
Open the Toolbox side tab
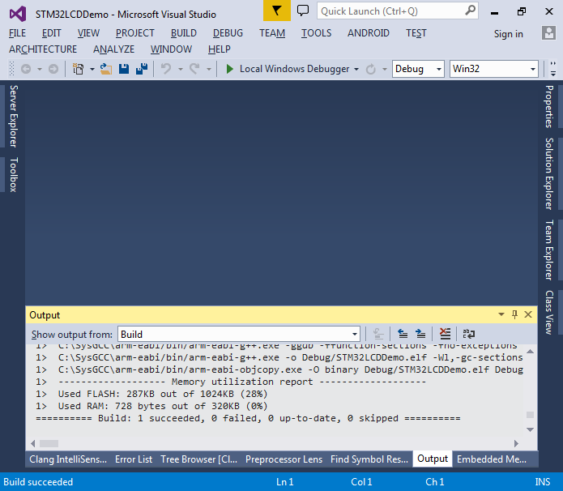pyautogui.click(x=13, y=174)
